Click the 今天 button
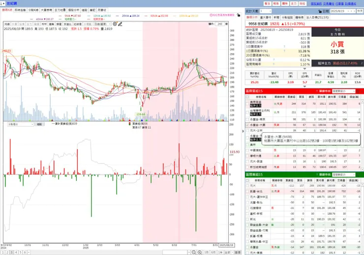Viewport: 364px width, 255px height. point(360,11)
